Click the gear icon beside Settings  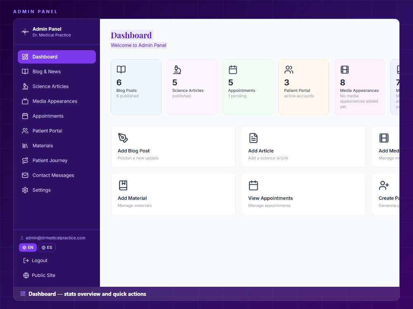[x=25, y=190]
